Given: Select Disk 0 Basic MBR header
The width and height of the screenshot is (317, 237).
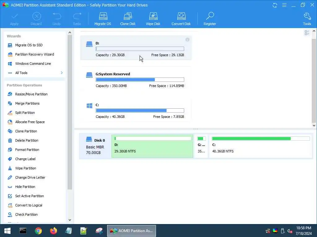Looking at the screenshot, I should point(95,146).
